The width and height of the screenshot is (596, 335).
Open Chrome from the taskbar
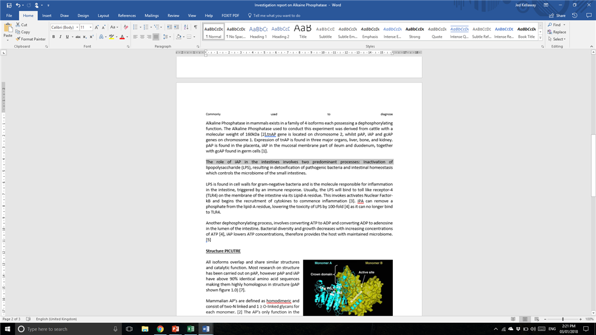coord(160,329)
